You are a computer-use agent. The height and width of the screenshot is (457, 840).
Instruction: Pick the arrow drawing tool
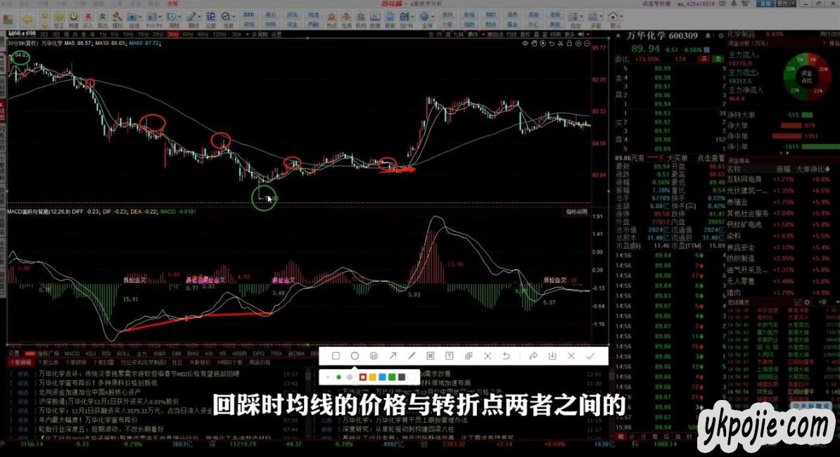[393, 356]
